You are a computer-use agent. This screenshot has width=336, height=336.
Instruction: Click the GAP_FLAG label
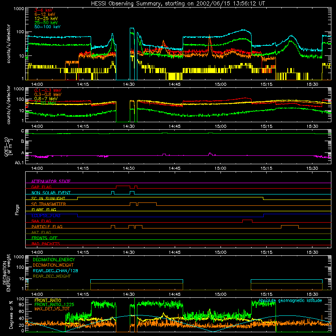point(41,187)
